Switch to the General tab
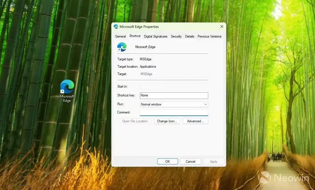The width and height of the screenshot is (315, 190). pyautogui.click(x=120, y=36)
